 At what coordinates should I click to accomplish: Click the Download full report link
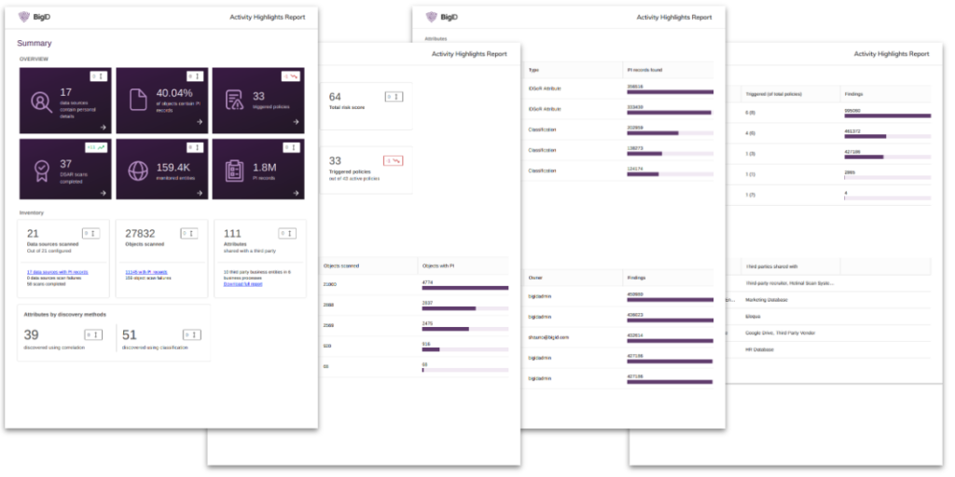click(x=241, y=283)
